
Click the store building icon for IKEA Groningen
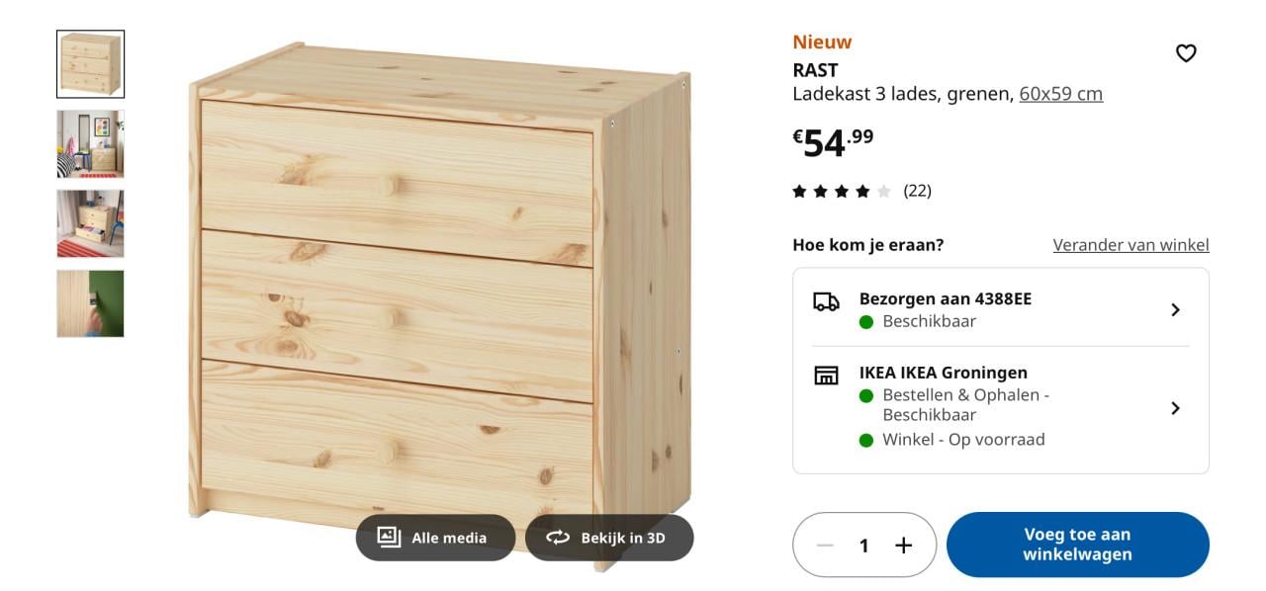828,373
